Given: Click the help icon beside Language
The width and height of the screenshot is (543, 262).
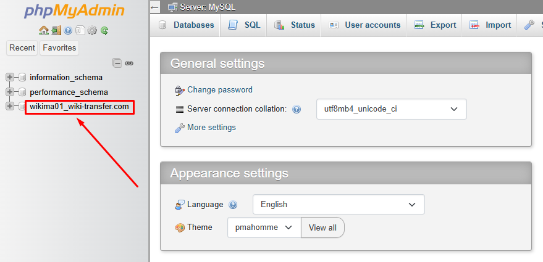Looking at the screenshot, I should [233, 205].
